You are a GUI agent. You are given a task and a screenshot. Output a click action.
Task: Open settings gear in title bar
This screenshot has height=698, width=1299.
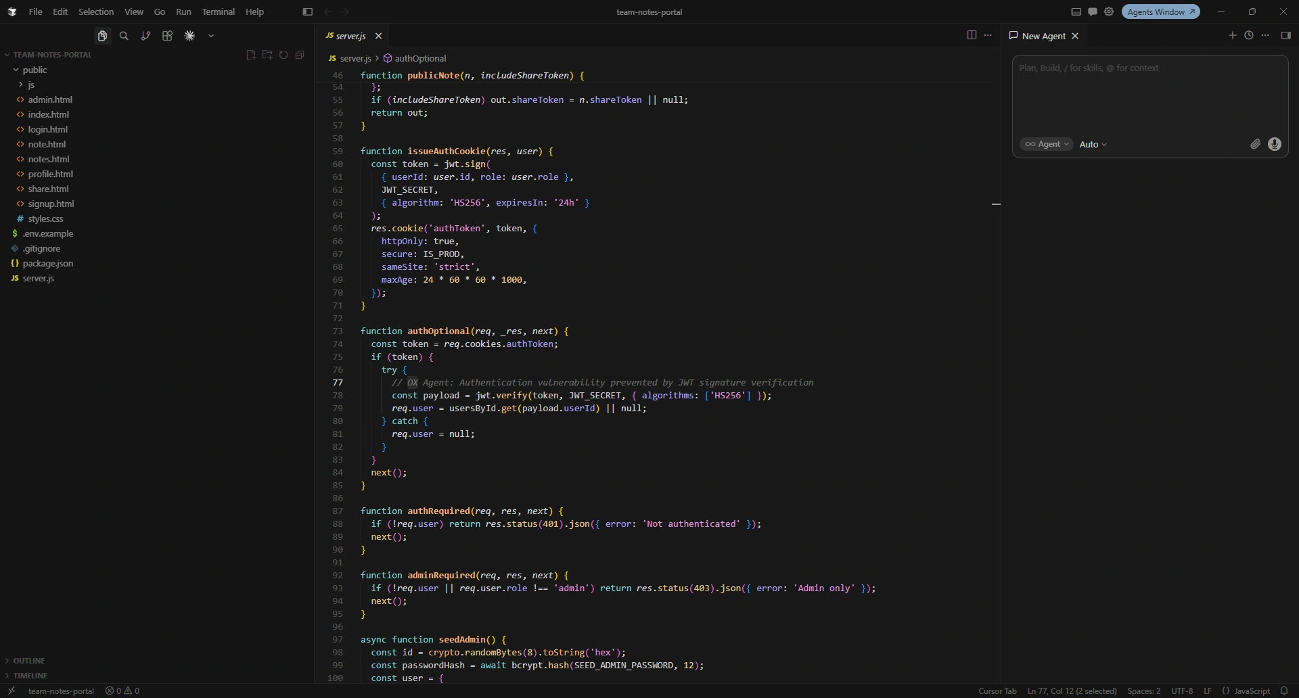[x=1109, y=11]
